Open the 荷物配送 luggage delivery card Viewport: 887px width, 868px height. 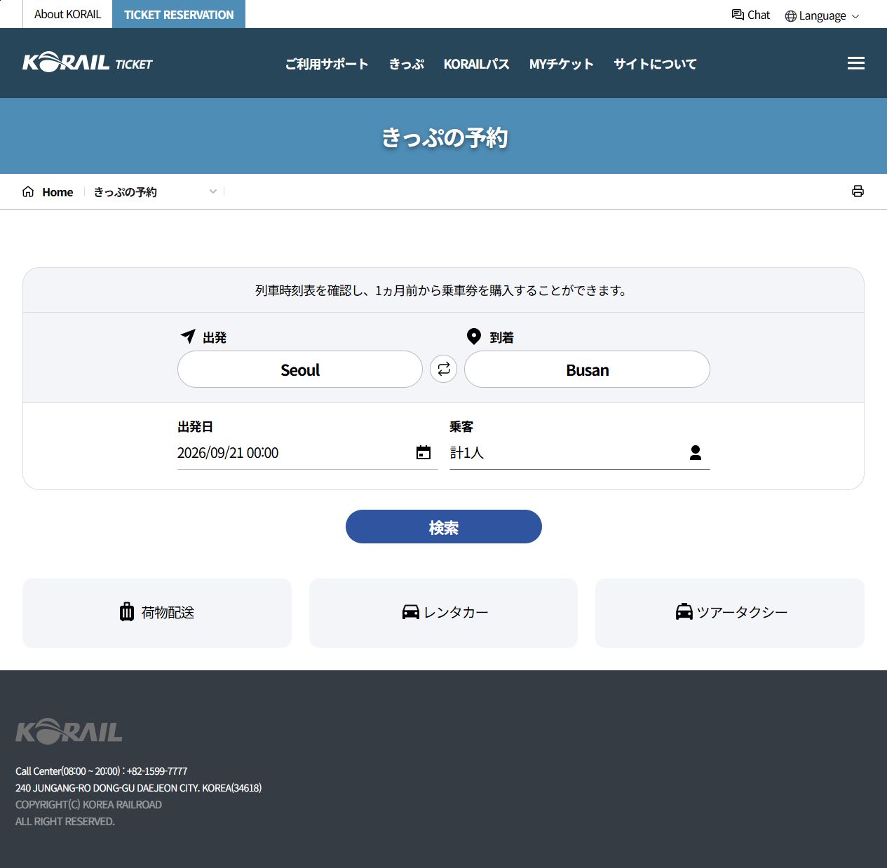(157, 613)
